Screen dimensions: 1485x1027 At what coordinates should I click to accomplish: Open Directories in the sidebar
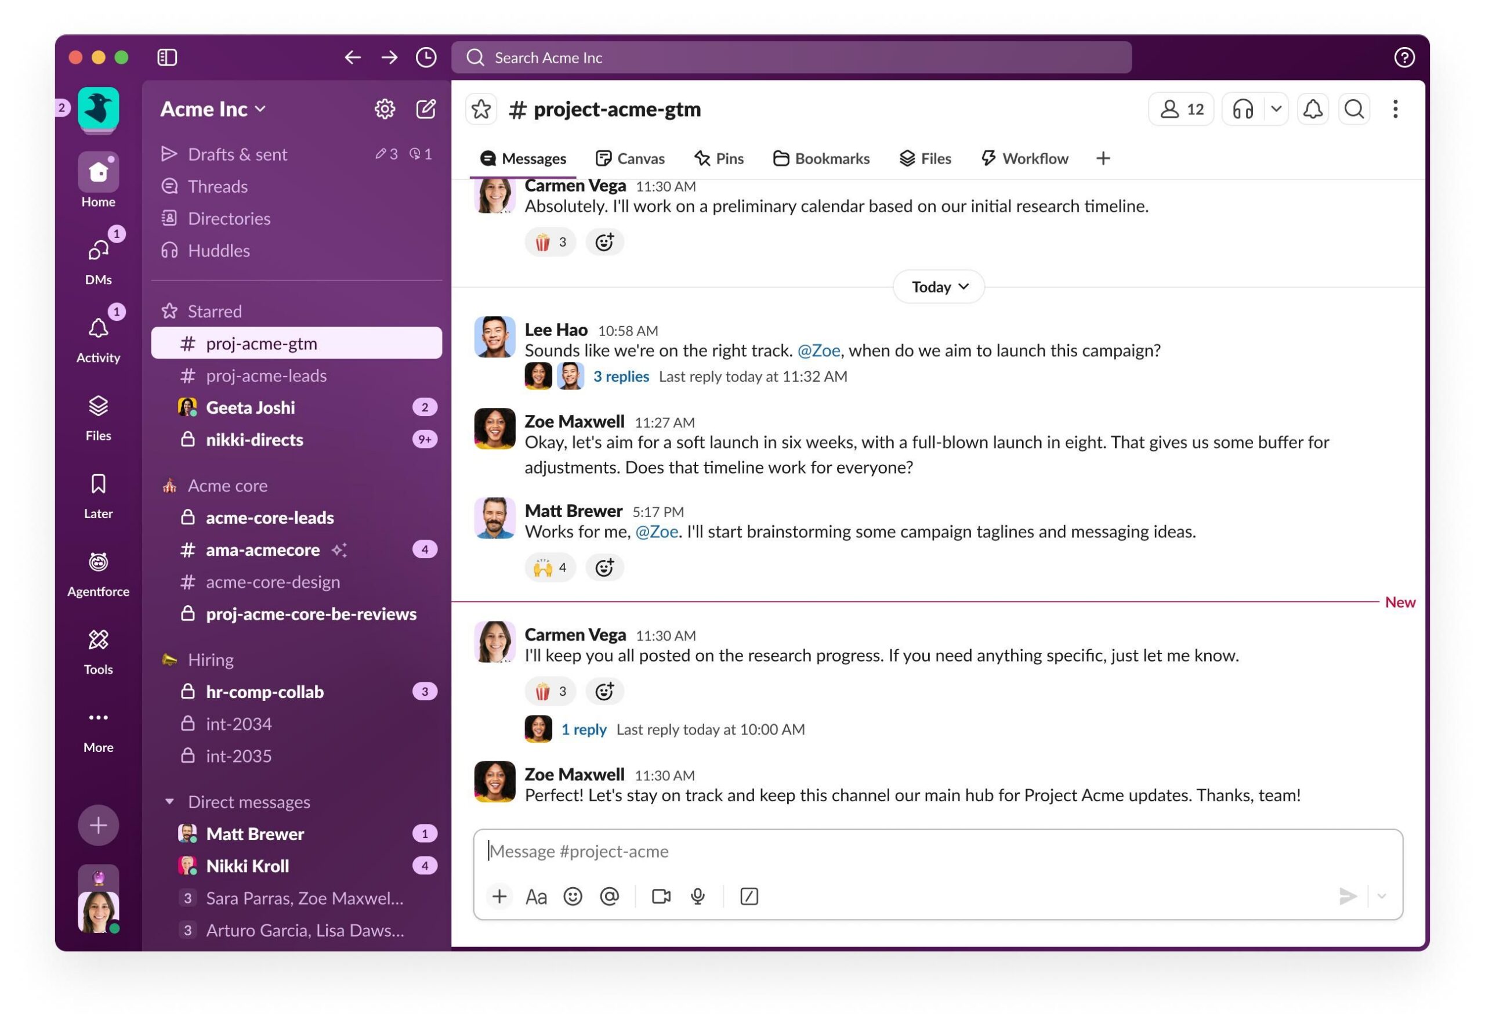click(296, 218)
